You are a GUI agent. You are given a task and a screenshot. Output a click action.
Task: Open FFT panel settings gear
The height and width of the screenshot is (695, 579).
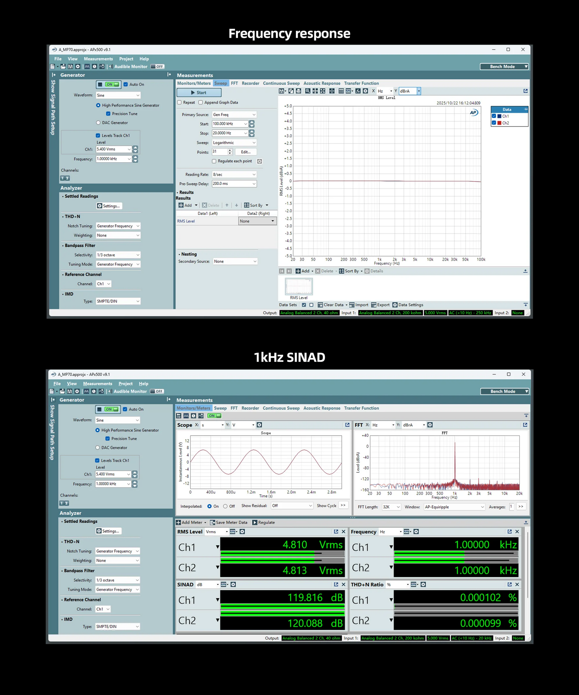pyautogui.click(x=430, y=425)
